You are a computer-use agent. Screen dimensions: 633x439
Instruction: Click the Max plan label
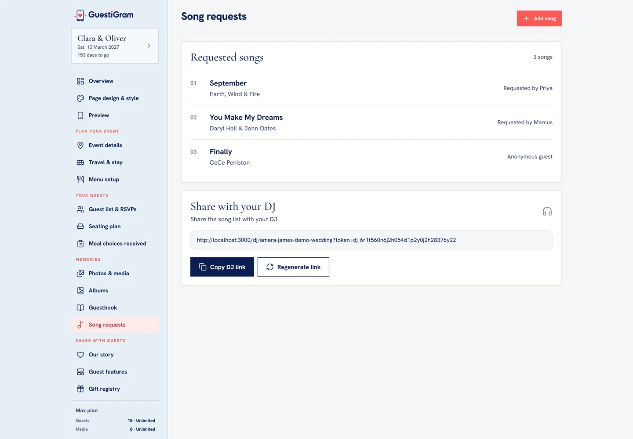click(87, 410)
